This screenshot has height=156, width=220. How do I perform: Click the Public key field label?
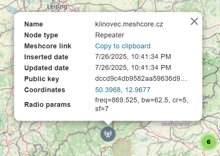(42, 79)
